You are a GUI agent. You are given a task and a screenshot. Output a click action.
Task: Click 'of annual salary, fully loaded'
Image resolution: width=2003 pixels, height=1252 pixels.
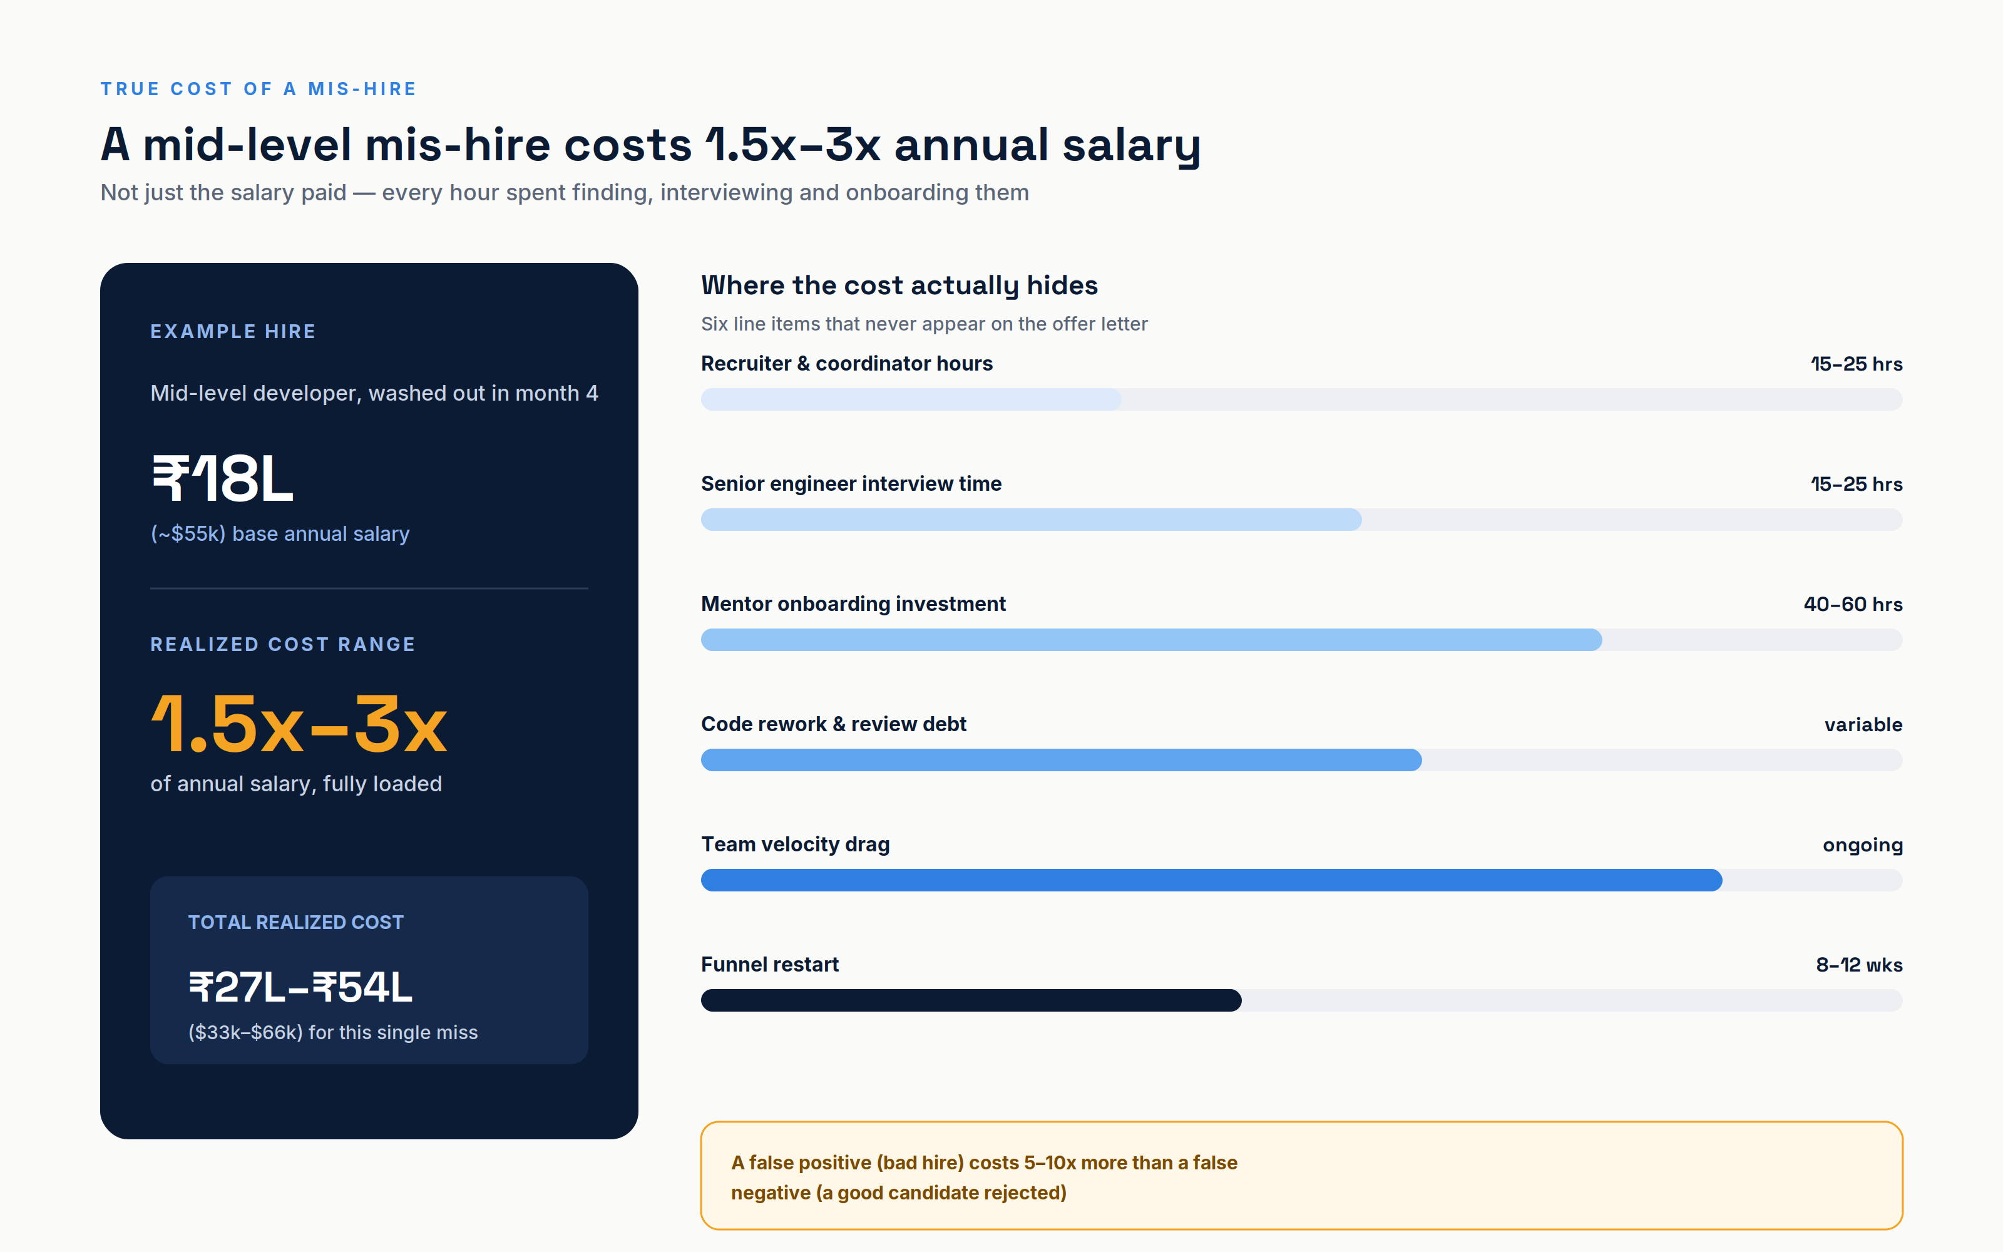point(295,784)
